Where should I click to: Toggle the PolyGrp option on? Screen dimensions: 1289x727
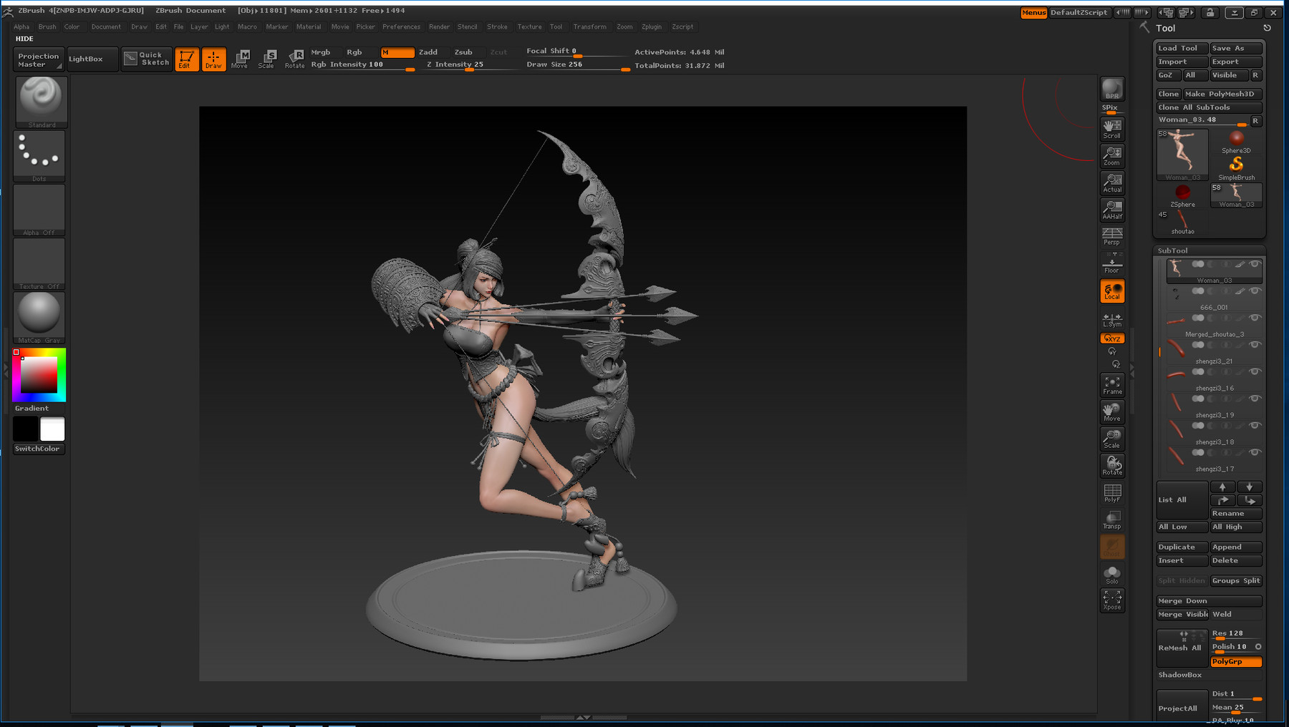tap(1235, 661)
